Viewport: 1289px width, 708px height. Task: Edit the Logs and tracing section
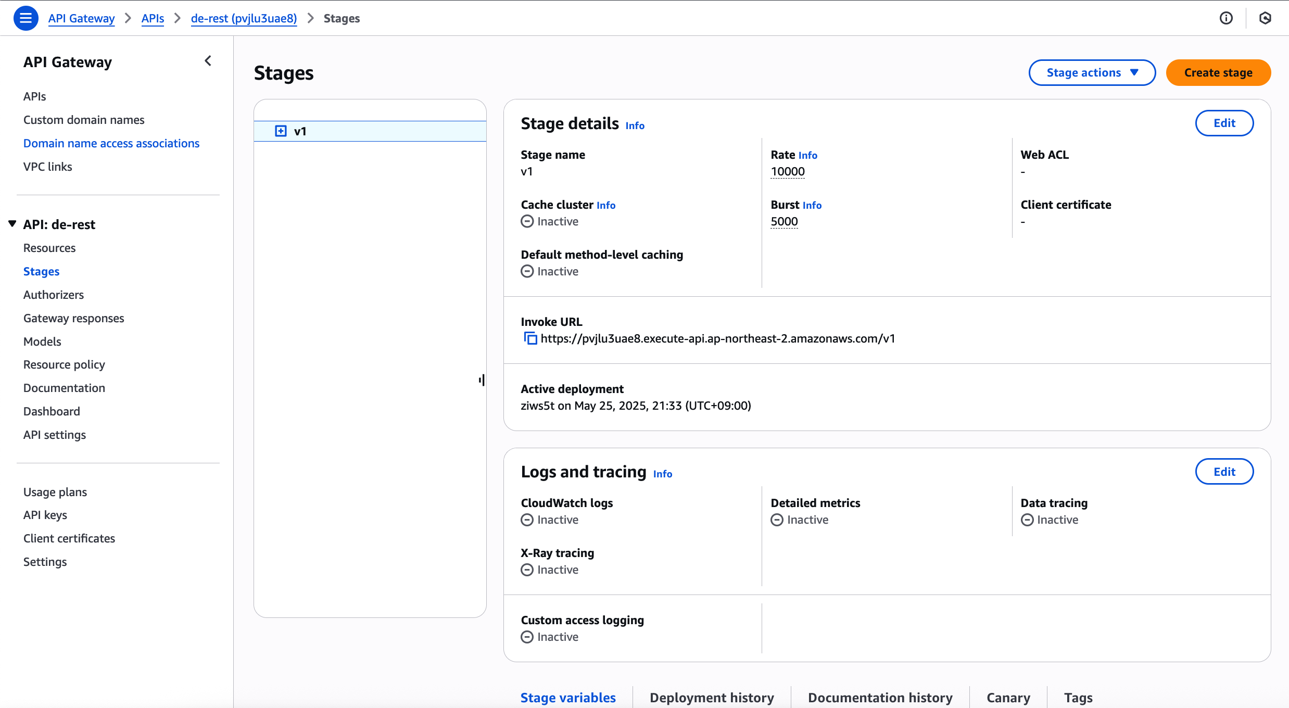(1224, 472)
